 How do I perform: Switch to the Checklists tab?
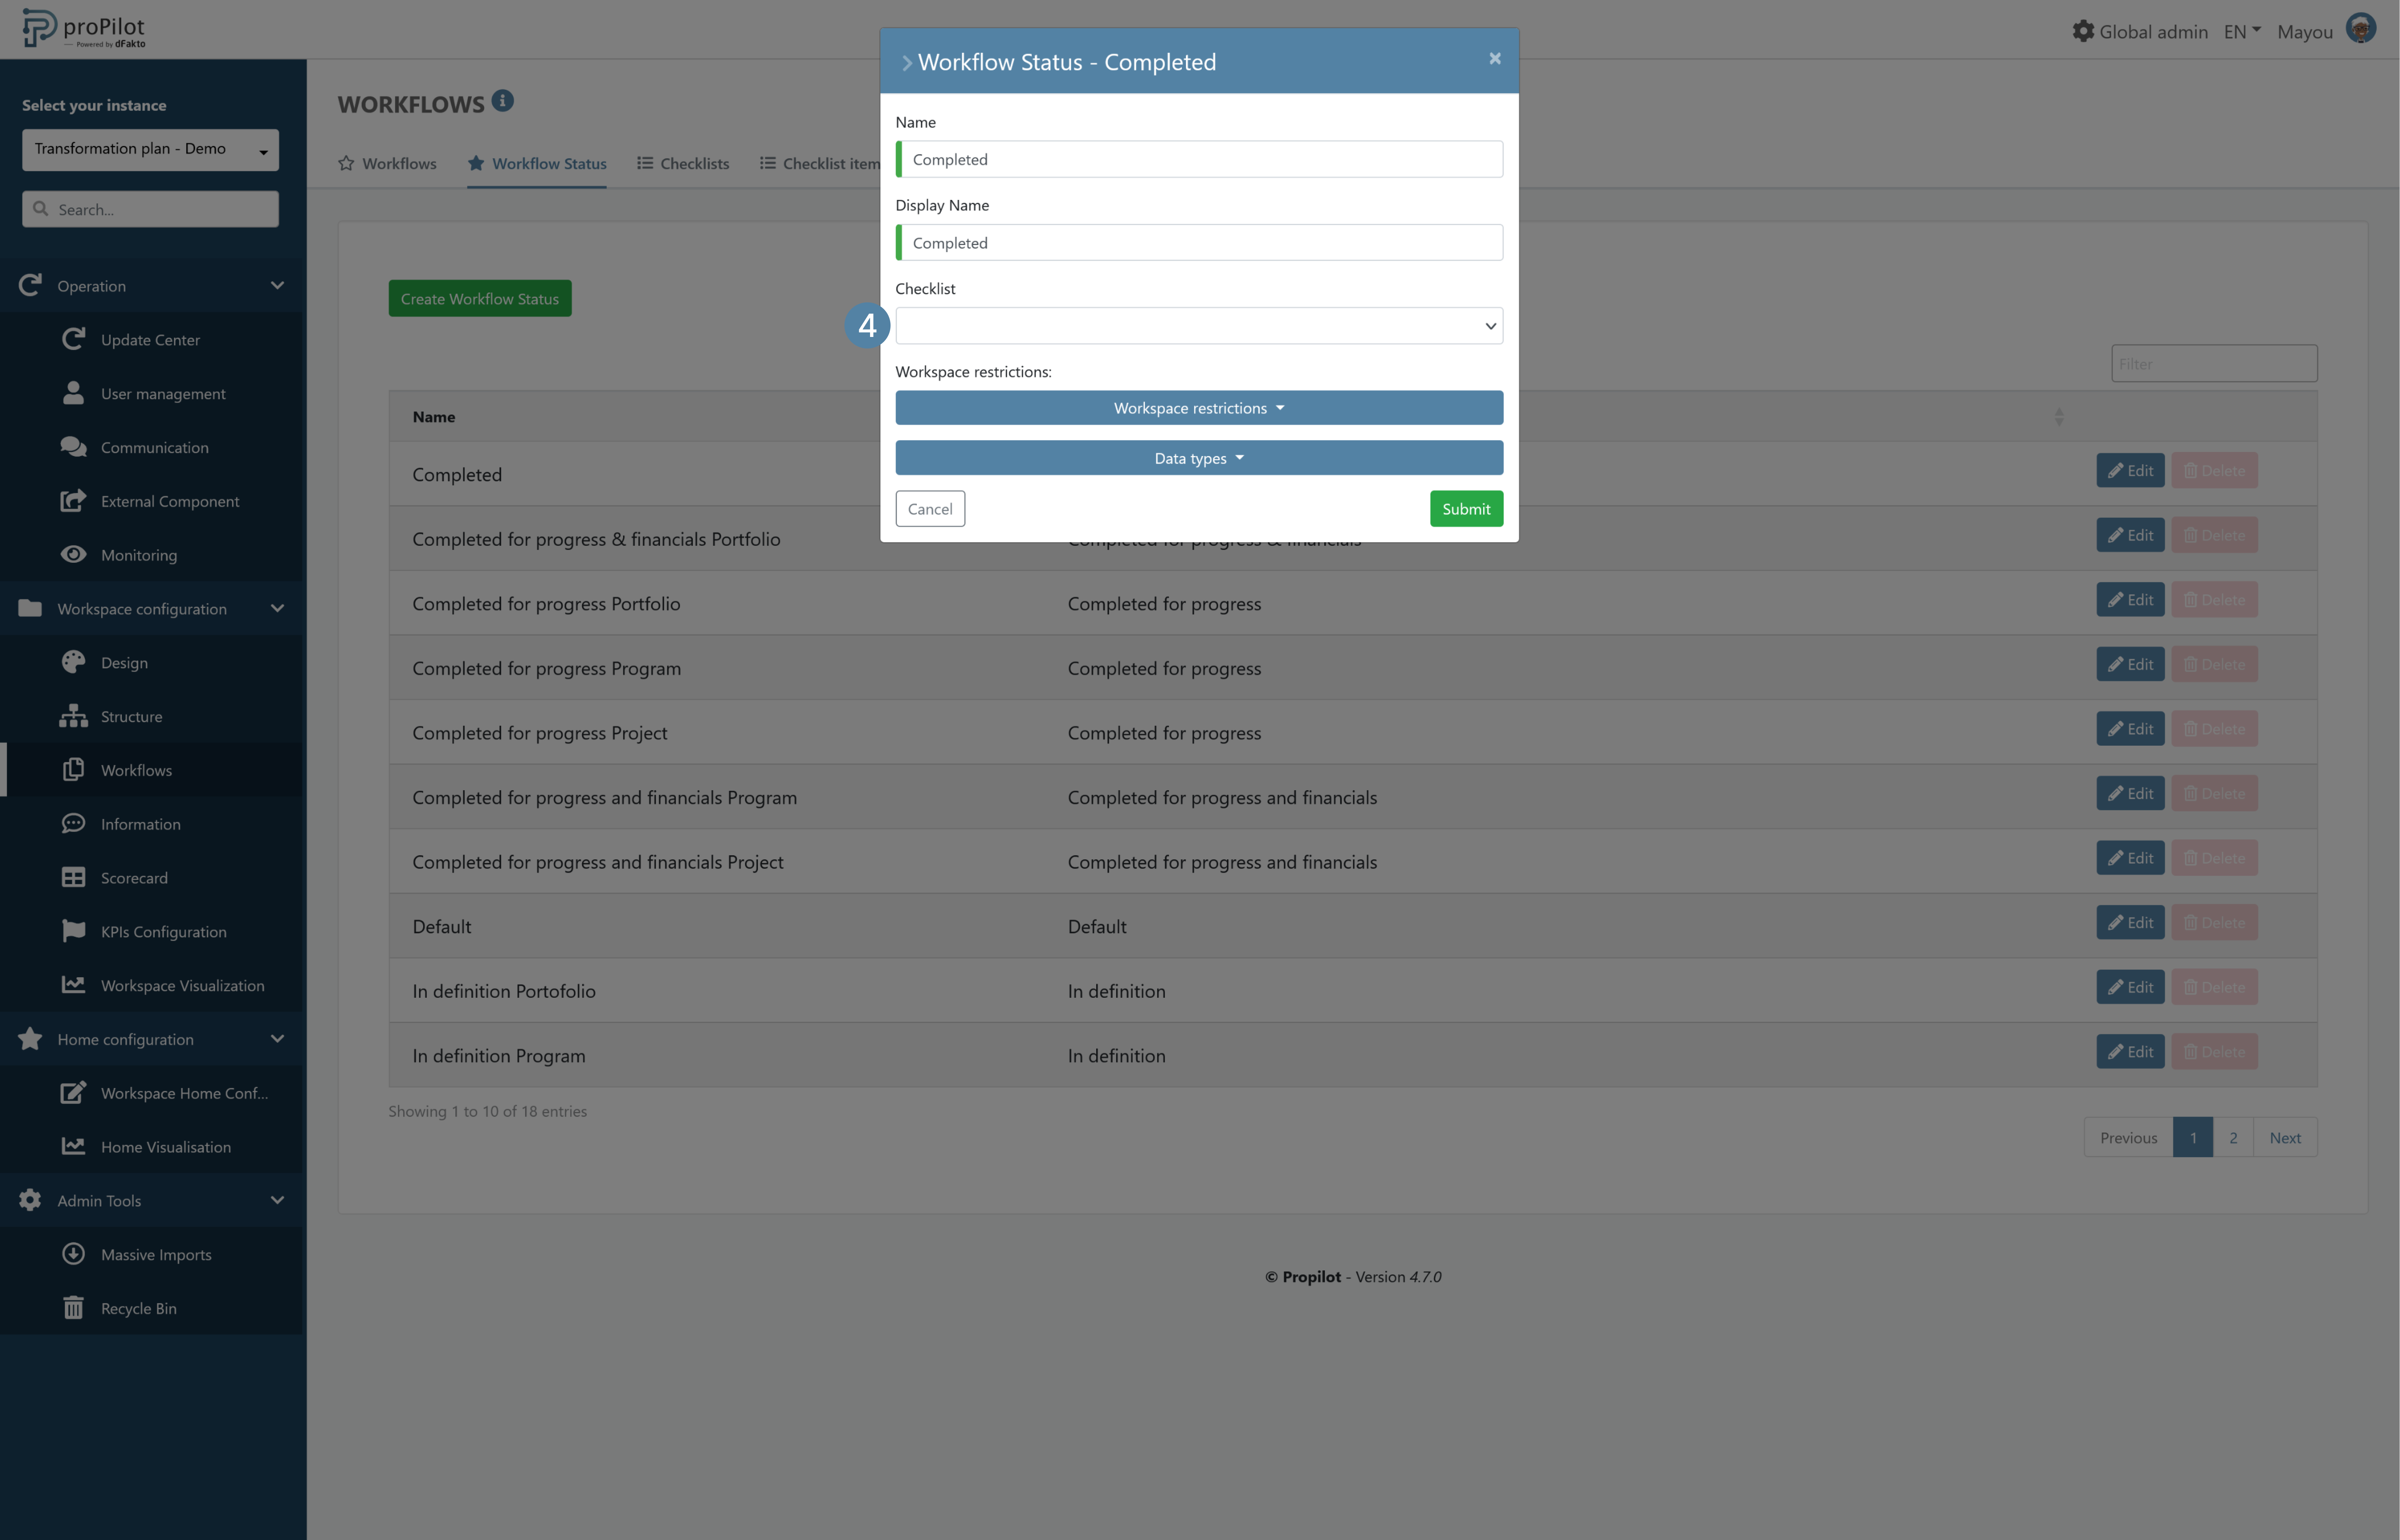coord(683,163)
